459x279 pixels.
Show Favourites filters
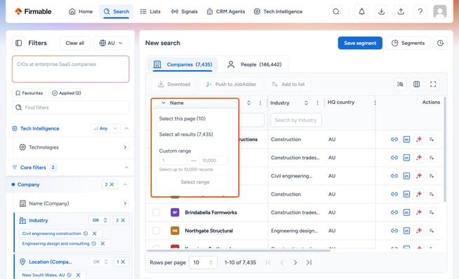tap(29, 93)
